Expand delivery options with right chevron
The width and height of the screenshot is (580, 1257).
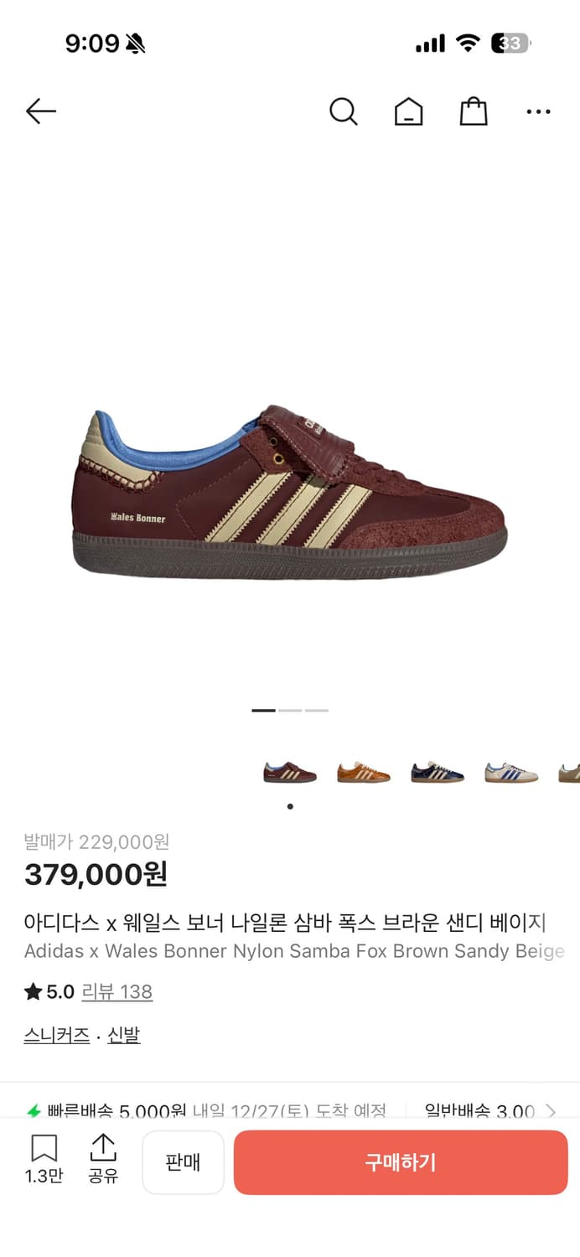551,1112
